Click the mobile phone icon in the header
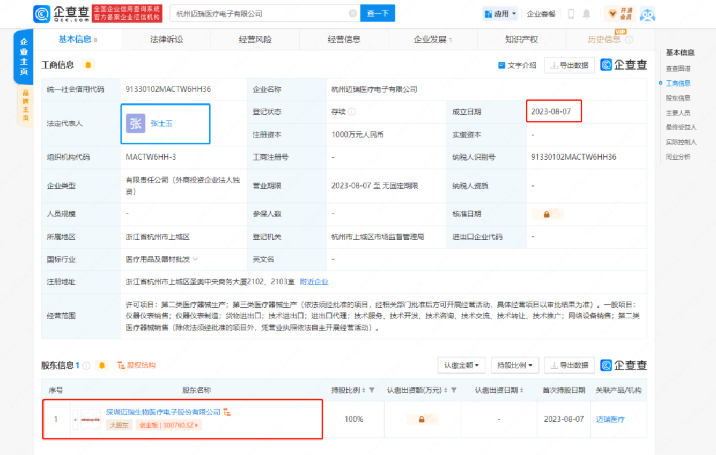The height and width of the screenshot is (455, 716). (571, 14)
